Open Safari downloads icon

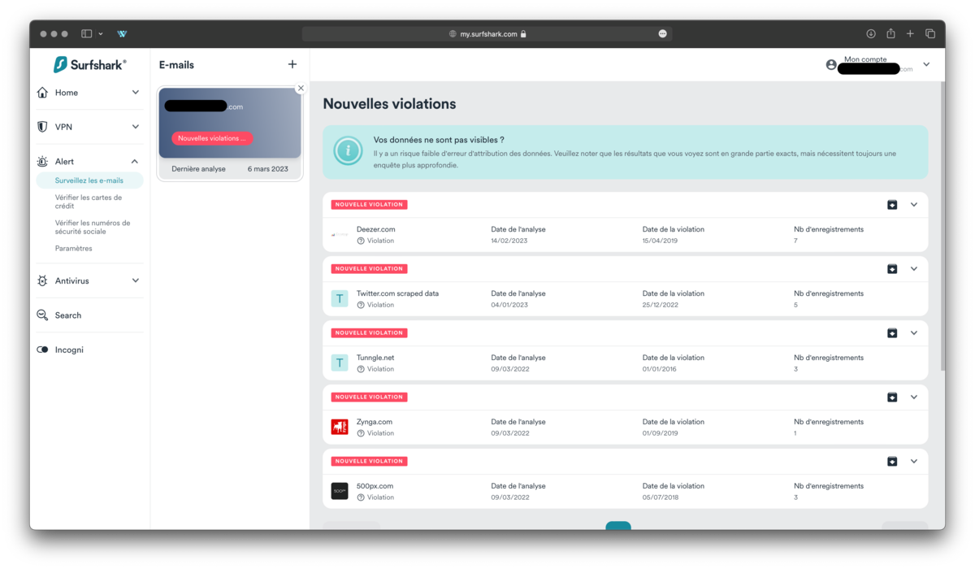coord(871,33)
